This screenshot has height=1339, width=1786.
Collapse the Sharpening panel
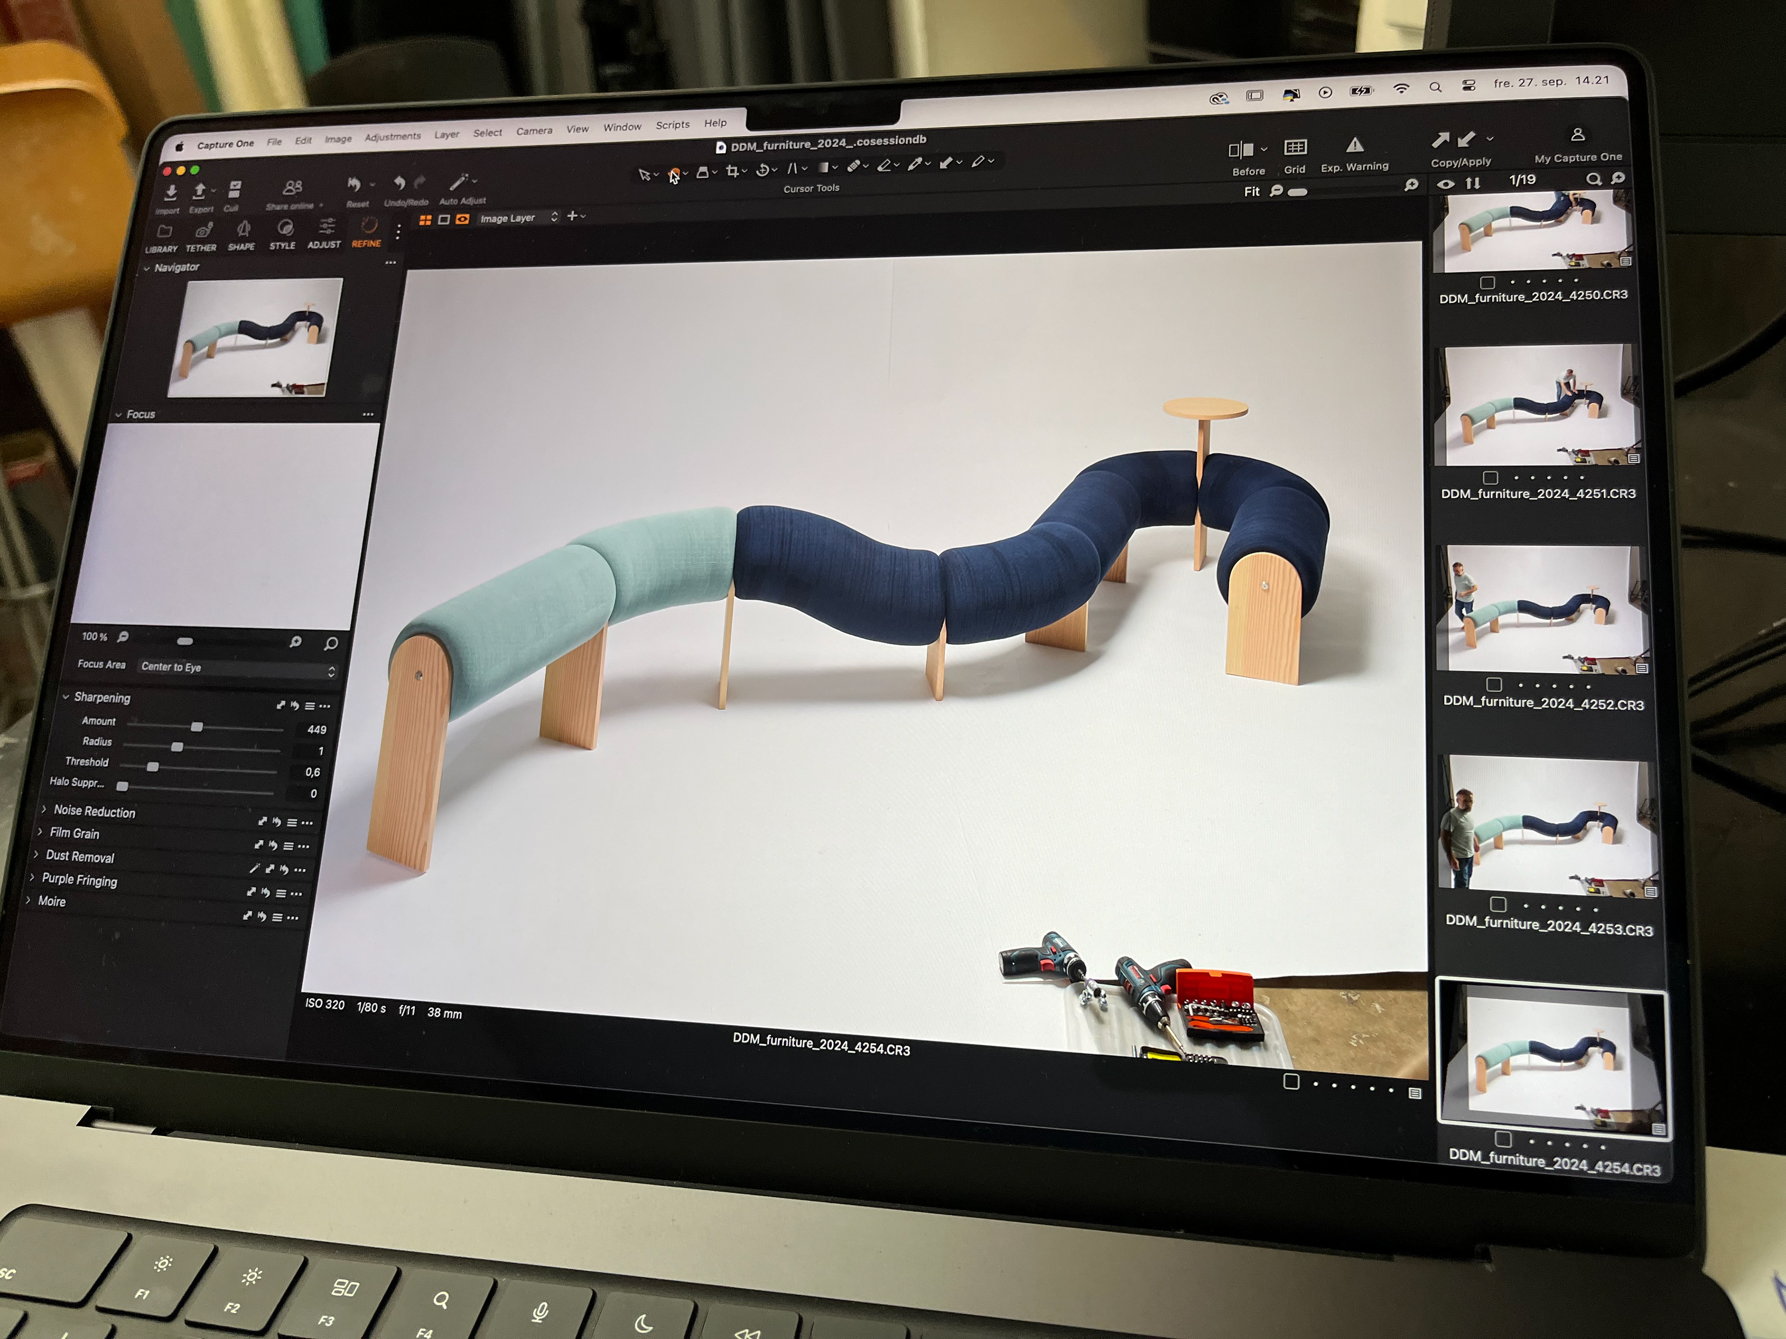tap(66, 696)
